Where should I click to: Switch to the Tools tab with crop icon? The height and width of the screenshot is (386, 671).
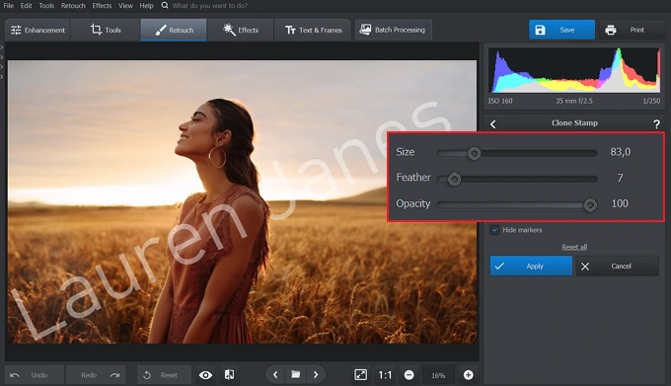[x=106, y=30]
